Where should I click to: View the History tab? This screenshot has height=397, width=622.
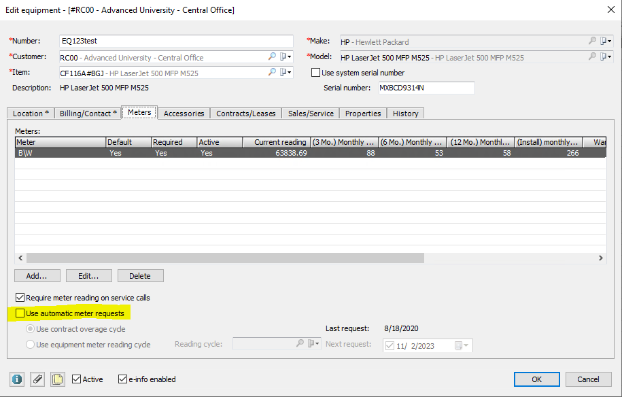coord(405,114)
